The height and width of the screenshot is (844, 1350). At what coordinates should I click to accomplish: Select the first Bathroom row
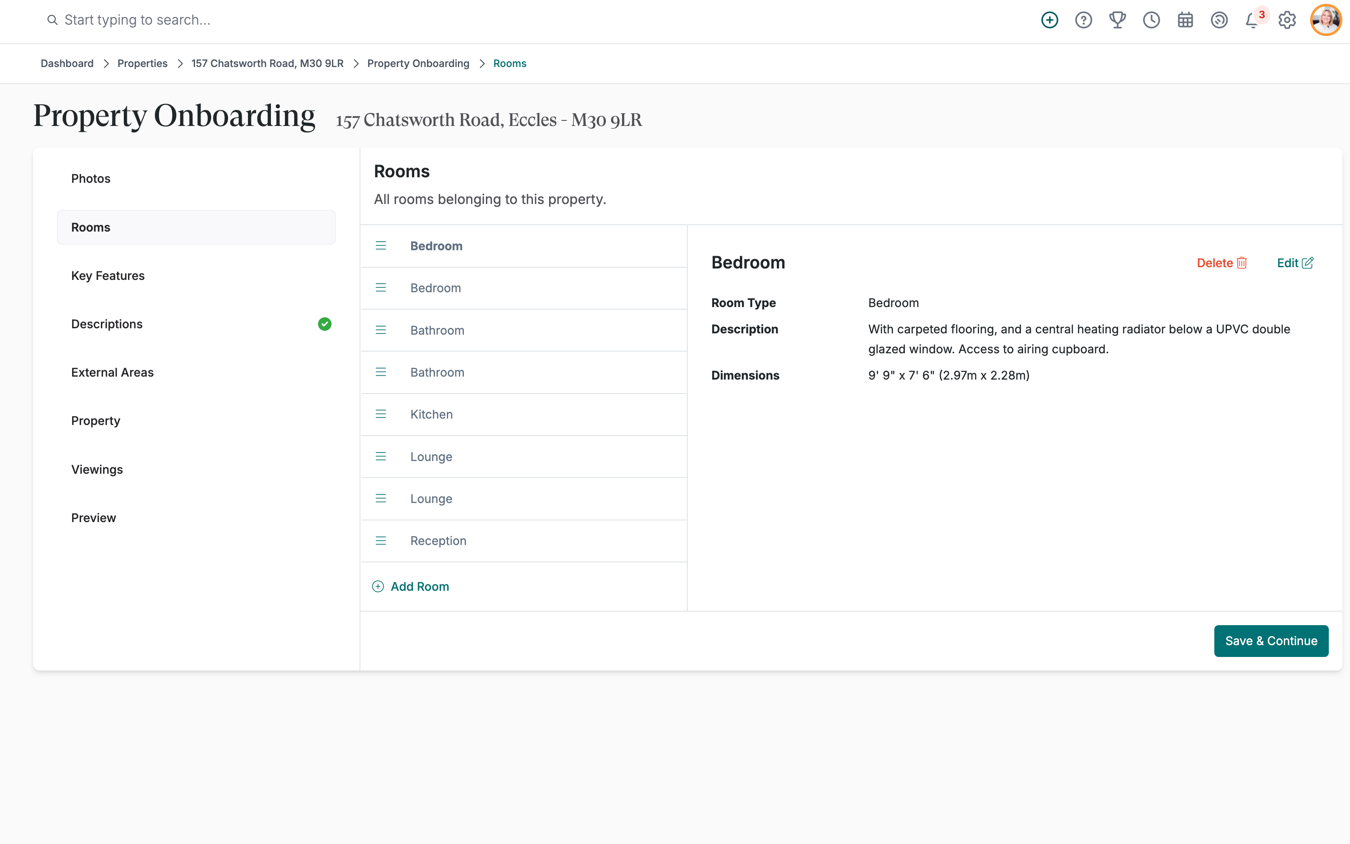pos(524,330)
